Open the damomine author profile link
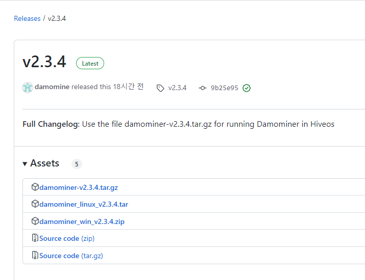 pos(52,87)
